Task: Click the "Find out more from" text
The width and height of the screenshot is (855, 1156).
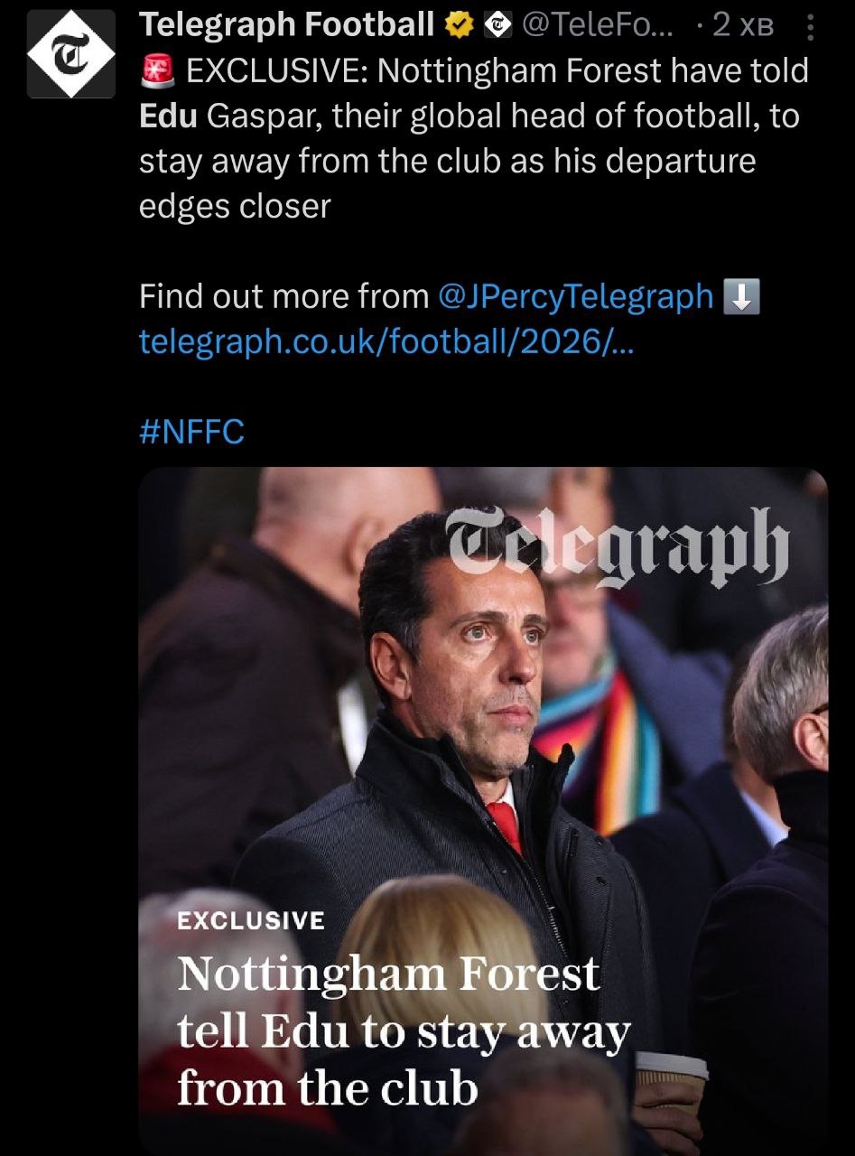Action: (x=284, y=296)
